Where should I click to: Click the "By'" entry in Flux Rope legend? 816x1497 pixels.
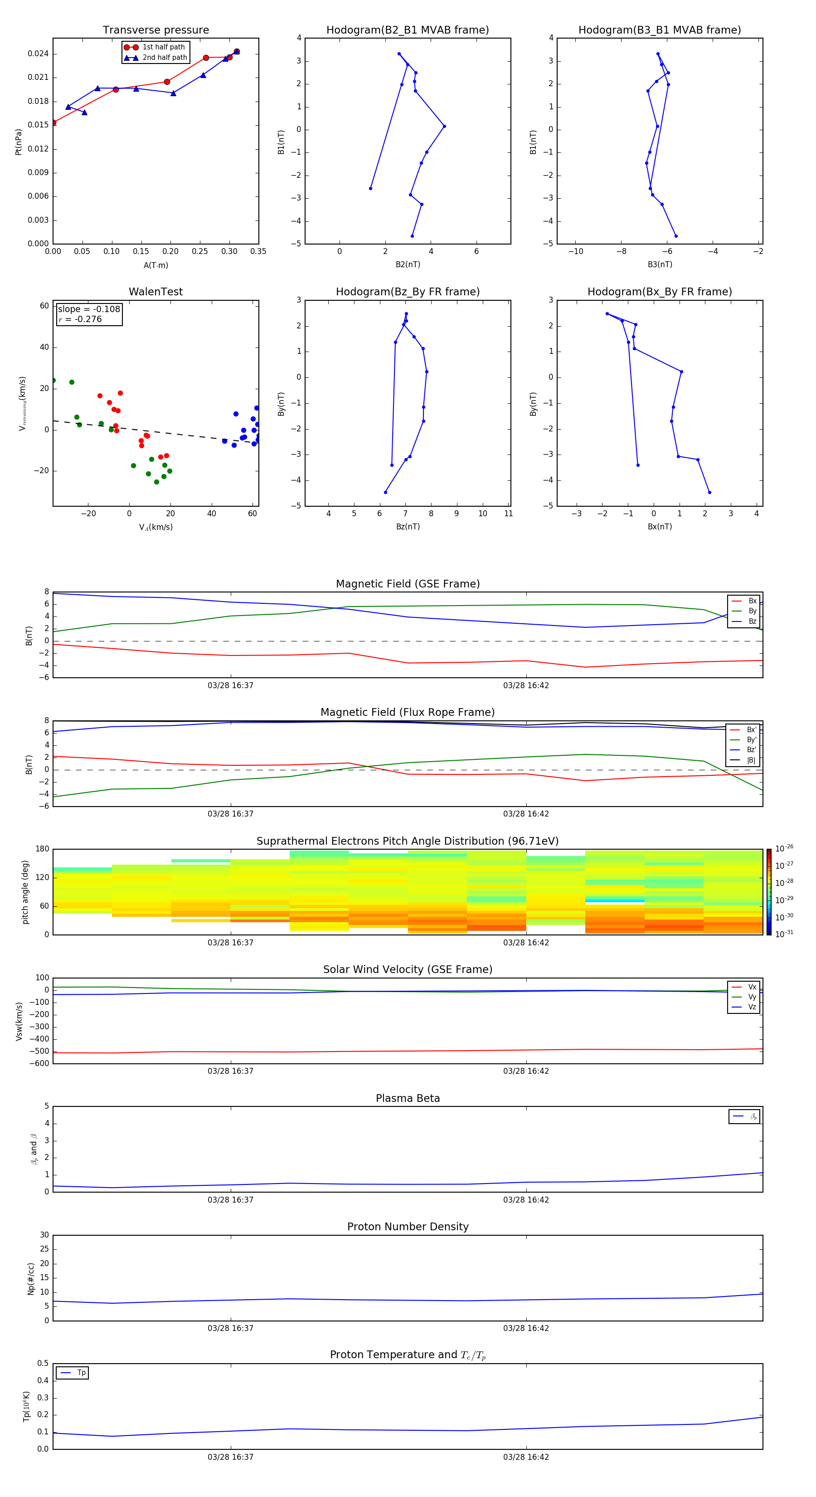[x=743, y=740]
